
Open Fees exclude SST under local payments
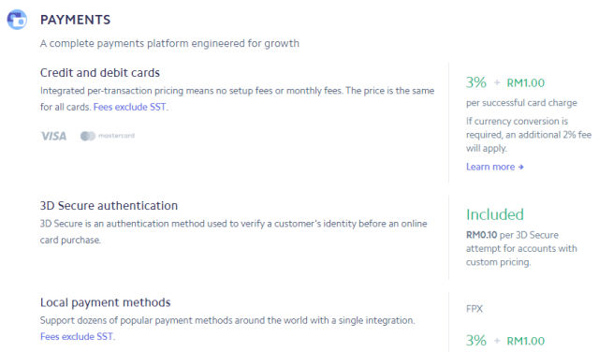77,336
